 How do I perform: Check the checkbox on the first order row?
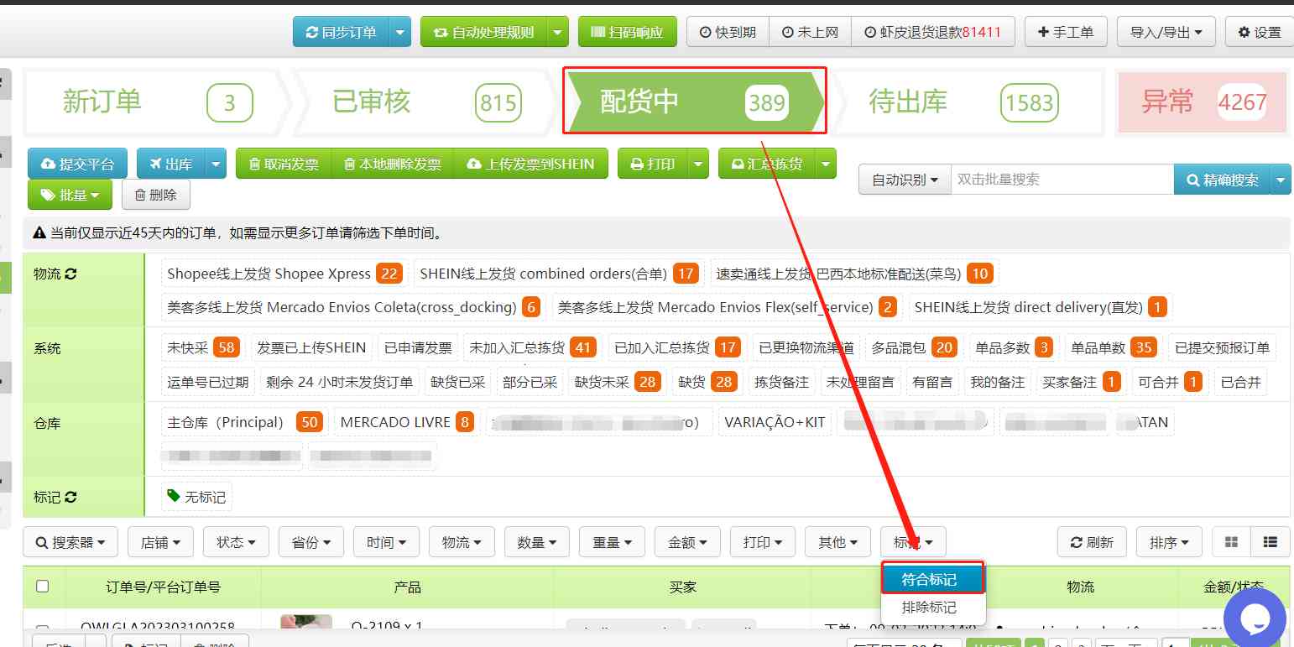tap(44, 629)
